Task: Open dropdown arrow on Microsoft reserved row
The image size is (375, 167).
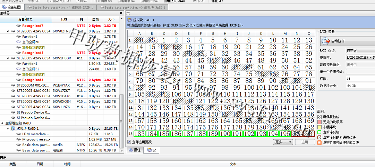Action: point(50,140)
